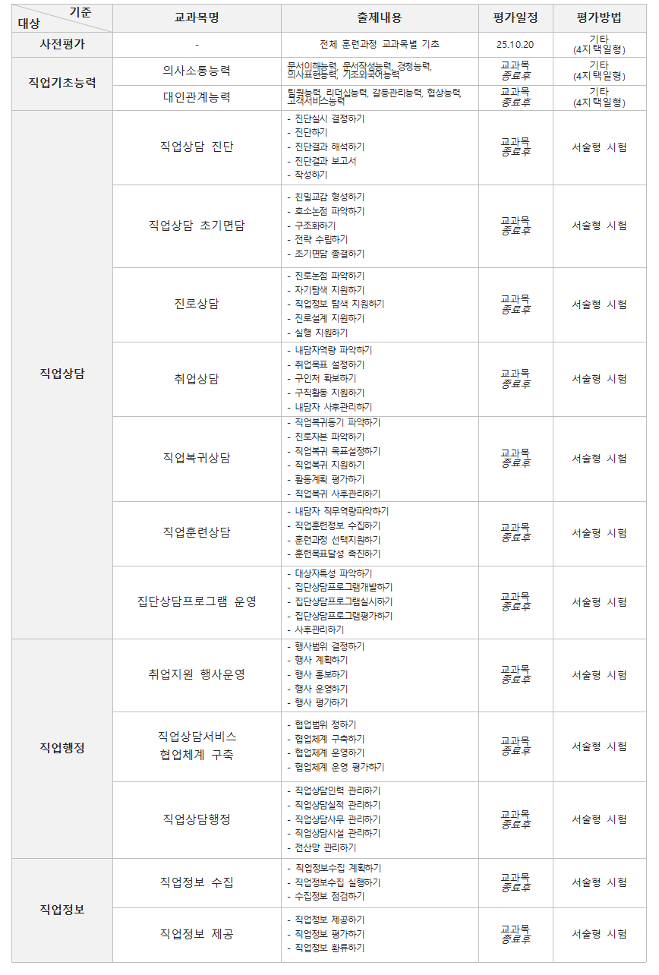Click the 취업지원 행사운영 cell
The width and height of the screenshot is (659, 975).
pos(197,674)
